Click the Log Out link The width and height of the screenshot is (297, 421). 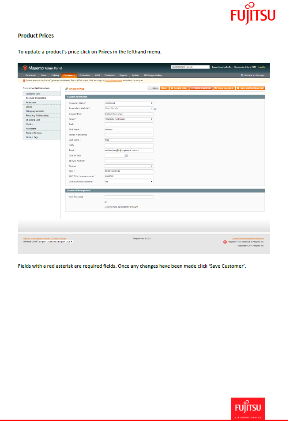click(262, 67)
